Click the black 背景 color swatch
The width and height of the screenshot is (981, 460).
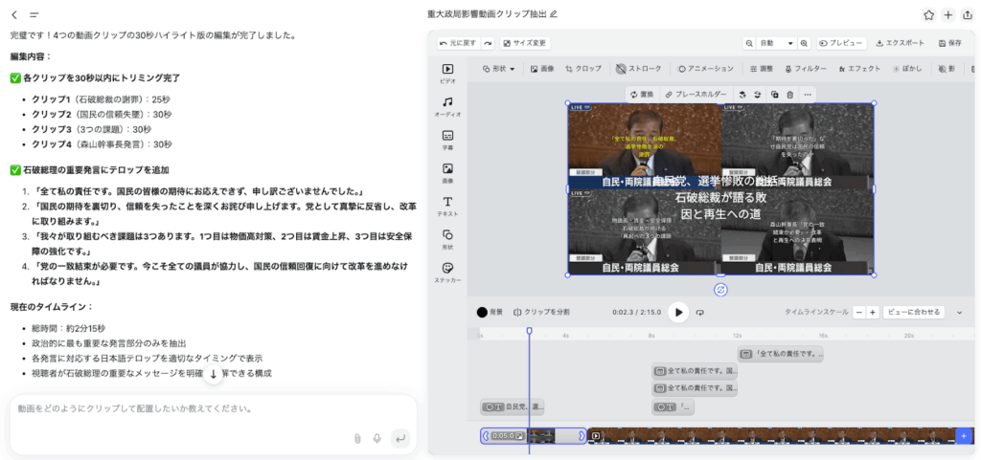pyautogui.click(x=483, y=312)
